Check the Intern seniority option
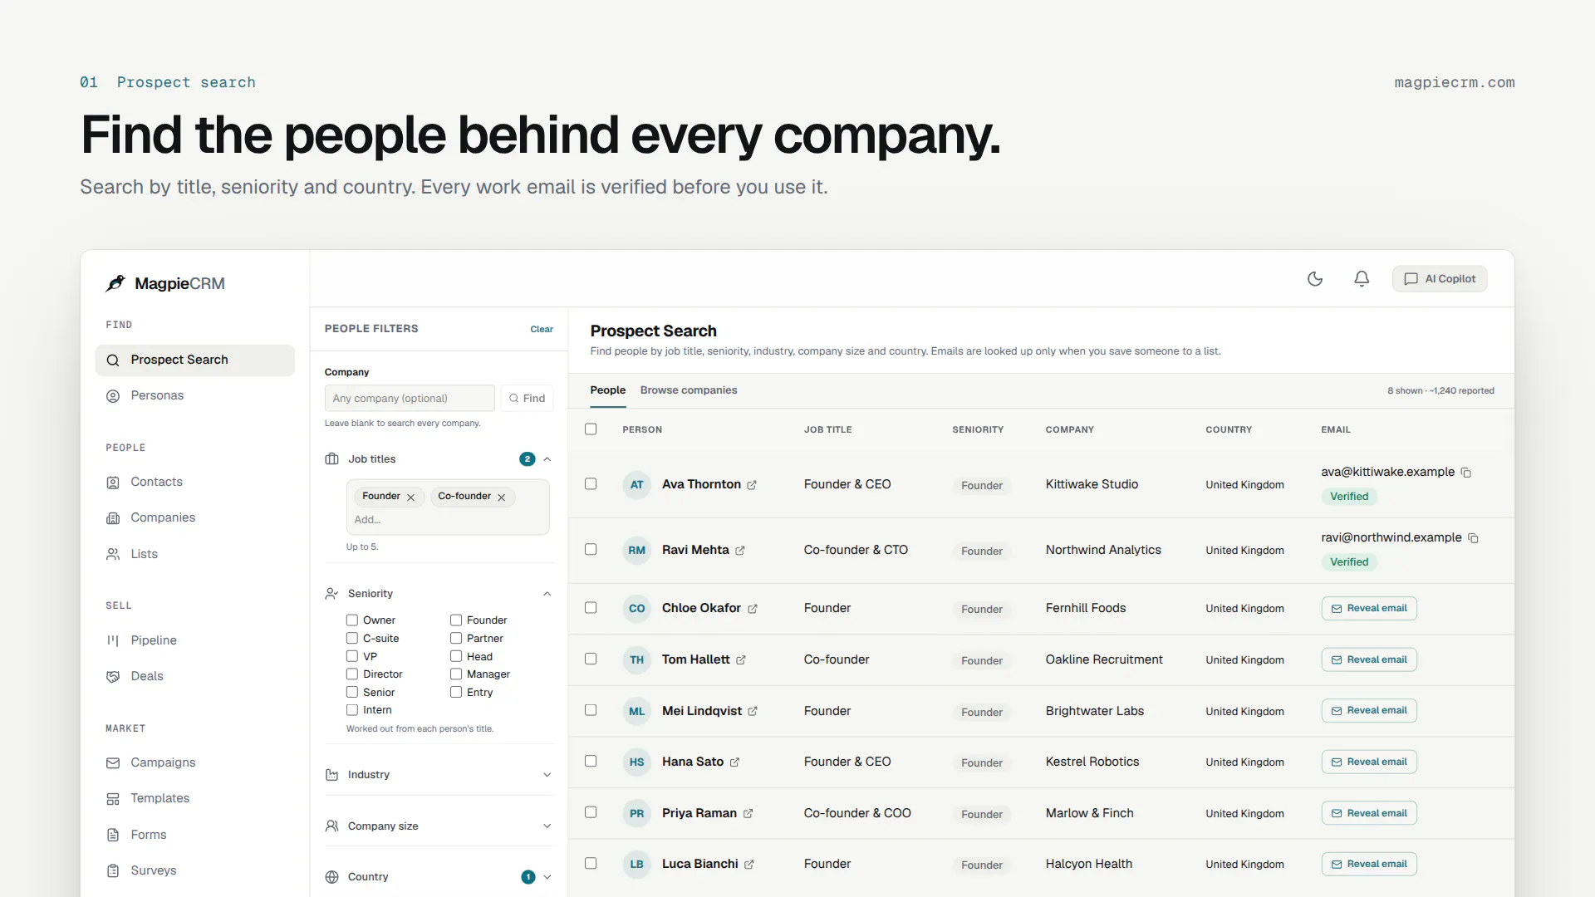This screenshot has height=897, width=1595. (x=352, y=710)
